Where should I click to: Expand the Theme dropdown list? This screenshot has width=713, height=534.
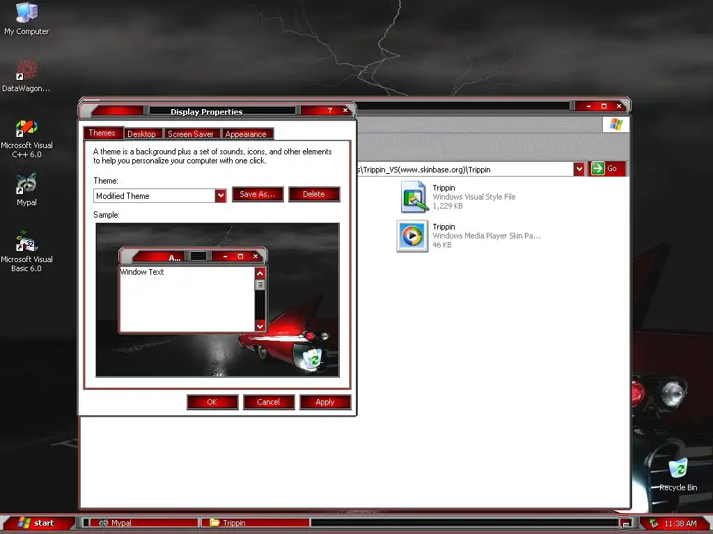221,195
